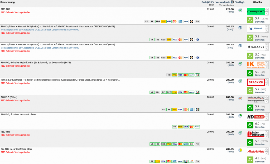Click the VISA payment icon in microspot row
The height and width of the screenshot is (164, 270).
coord(169,22)
